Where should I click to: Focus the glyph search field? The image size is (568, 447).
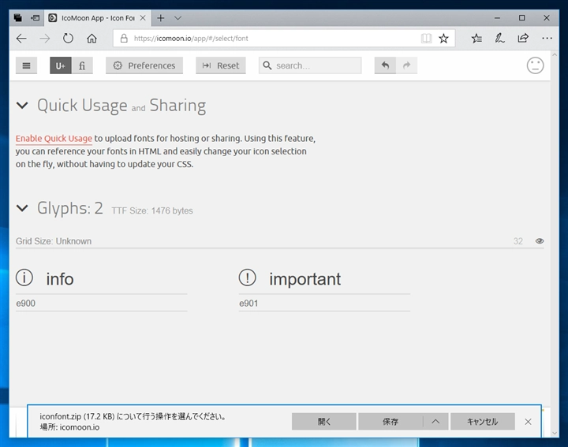(x=310, y=65)
